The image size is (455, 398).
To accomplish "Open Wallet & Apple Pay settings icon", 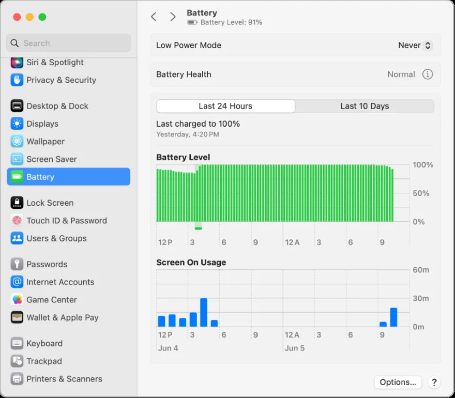I will point(16,317).
